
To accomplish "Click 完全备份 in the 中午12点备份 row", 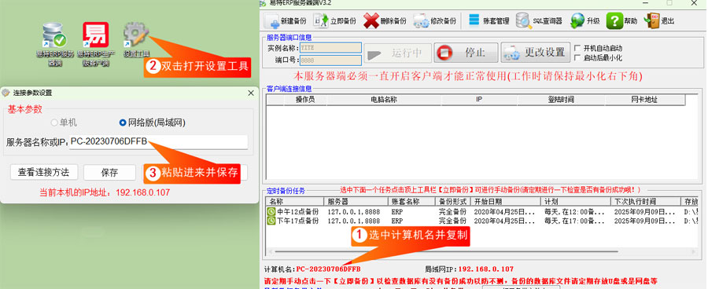I will (452, 211).
